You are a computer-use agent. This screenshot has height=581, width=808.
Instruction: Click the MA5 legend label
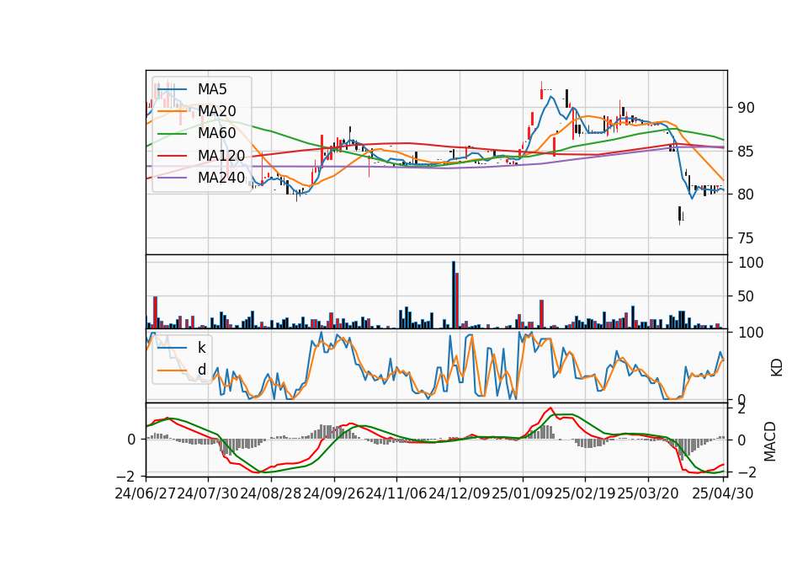point(212,89)
